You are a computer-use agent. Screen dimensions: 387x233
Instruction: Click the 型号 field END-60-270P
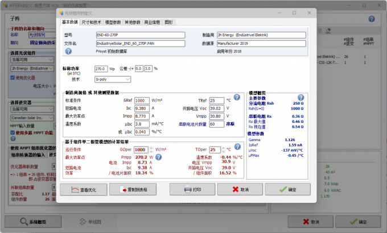click(141, 35)
